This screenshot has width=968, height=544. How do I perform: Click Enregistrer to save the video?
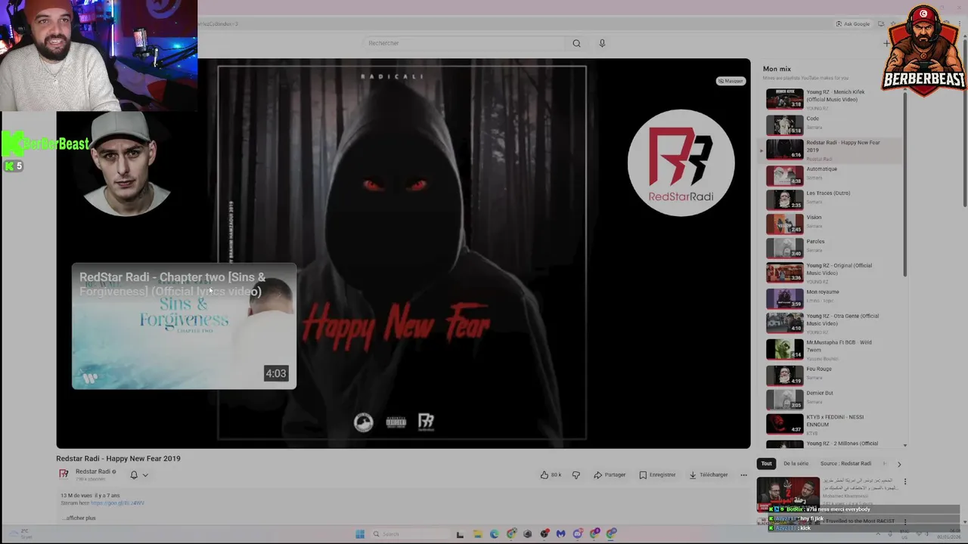click(657, 475)
